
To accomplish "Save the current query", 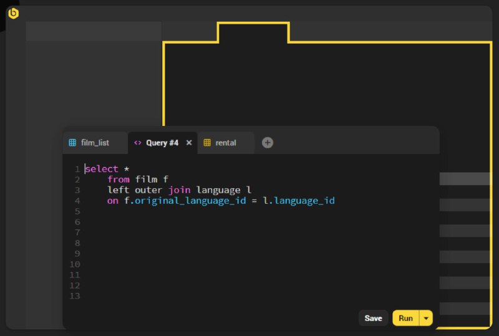I will 373,318.
